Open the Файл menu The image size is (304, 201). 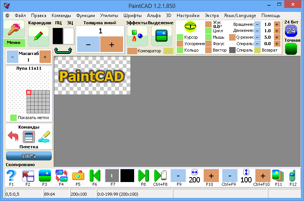pos(20,16)
